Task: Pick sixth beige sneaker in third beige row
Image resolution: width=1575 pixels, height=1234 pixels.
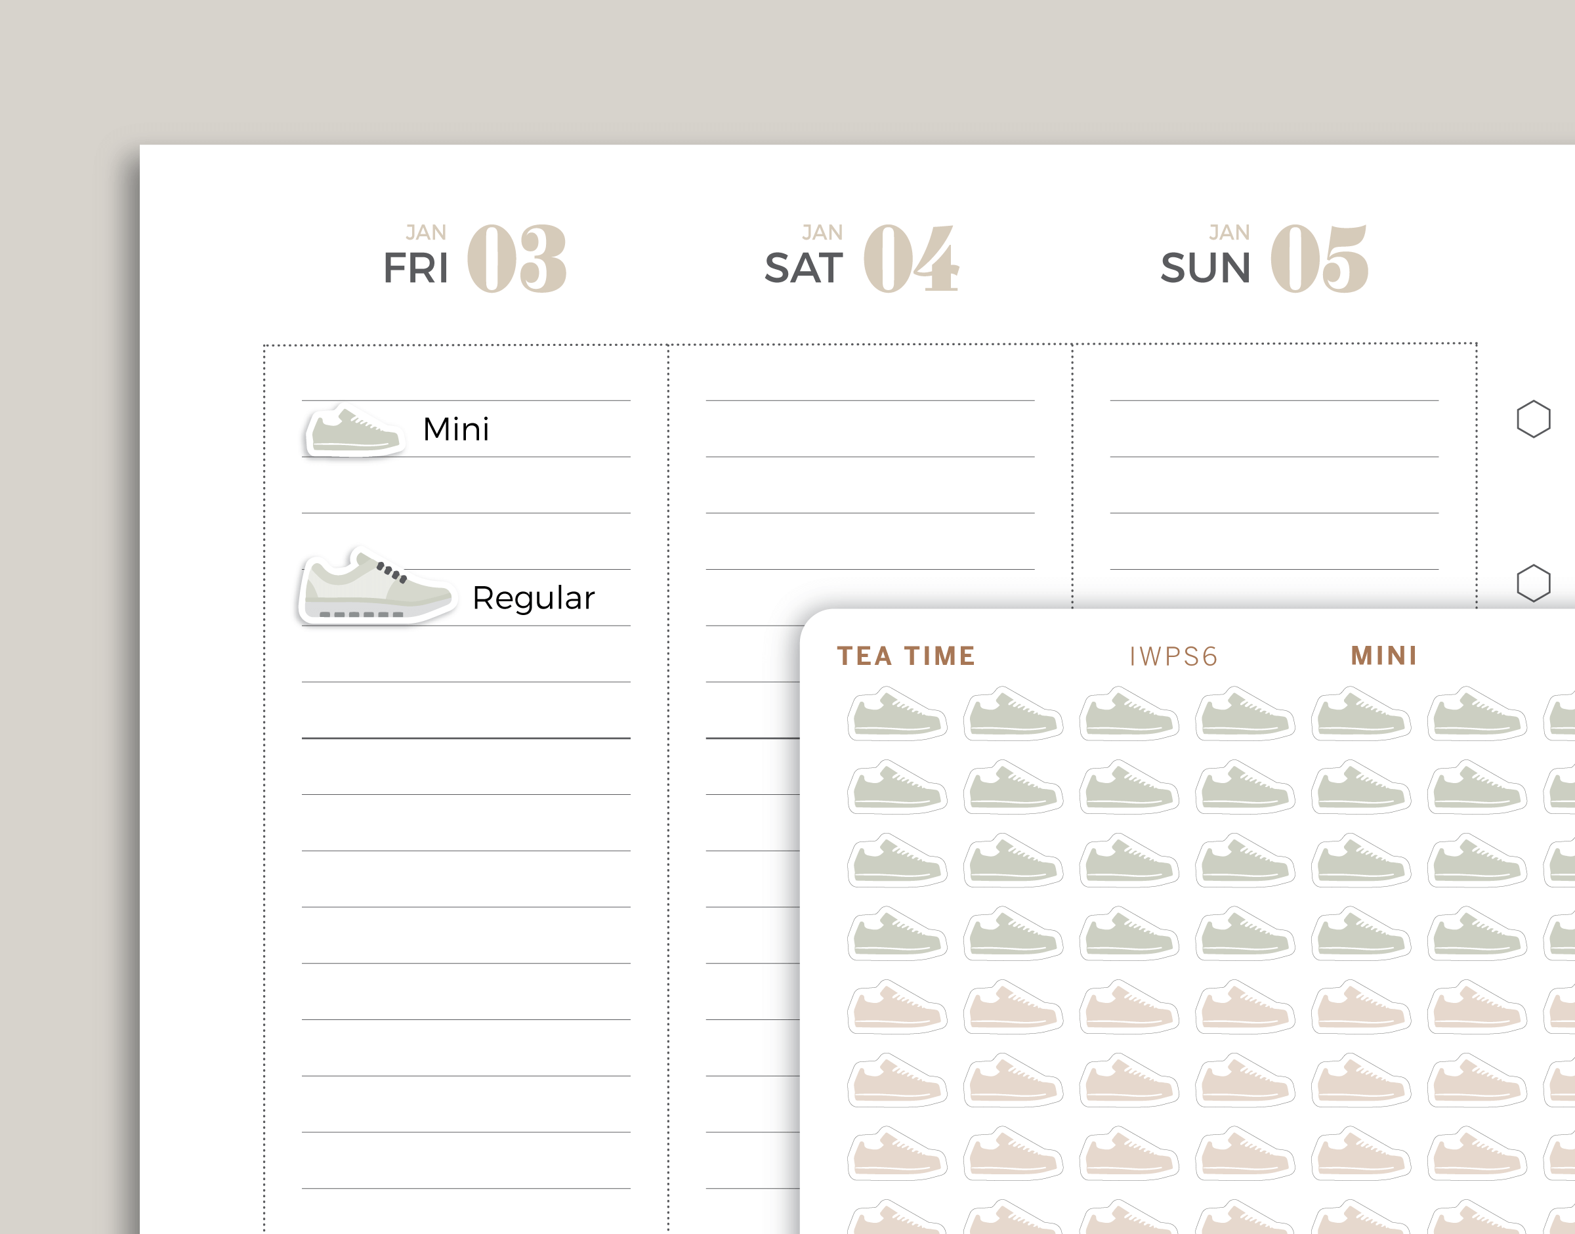Action: point(1477,1155)
